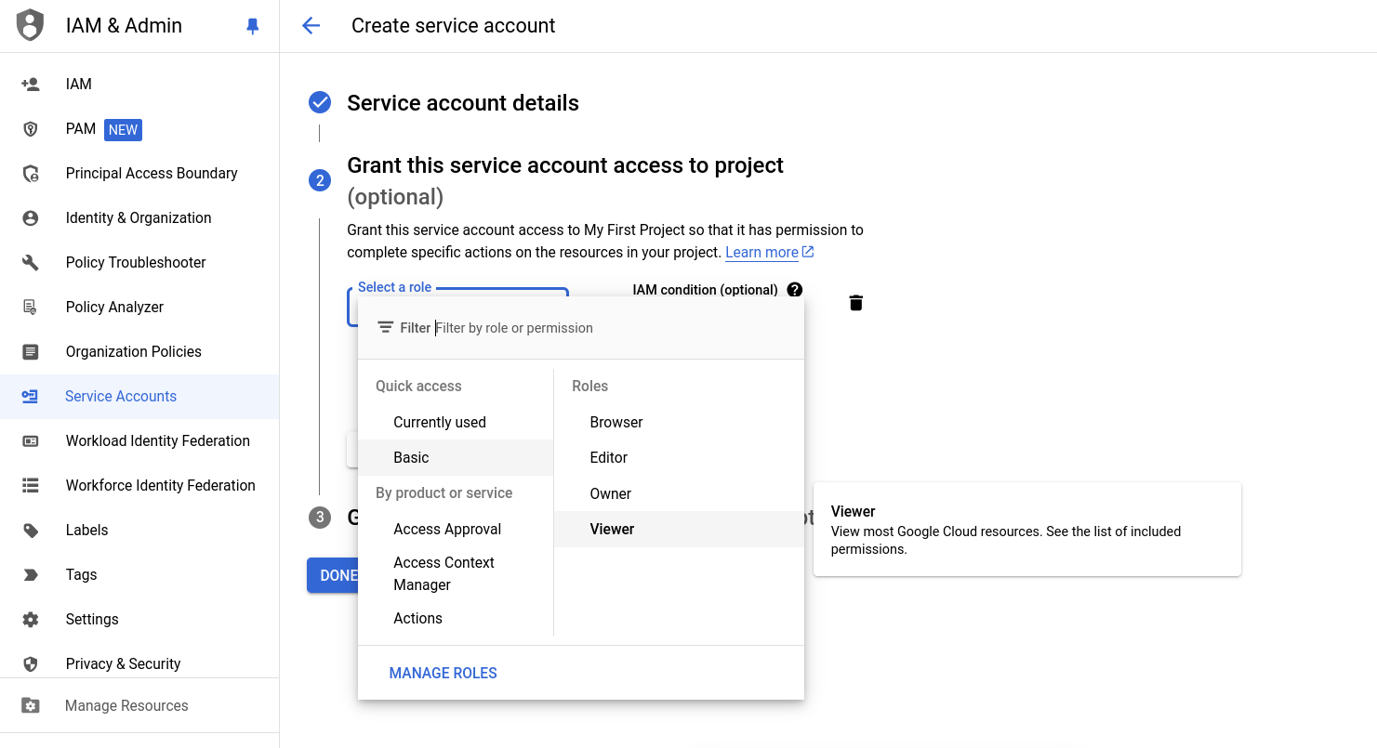Open IAM condition help question mark

[795, 290]
